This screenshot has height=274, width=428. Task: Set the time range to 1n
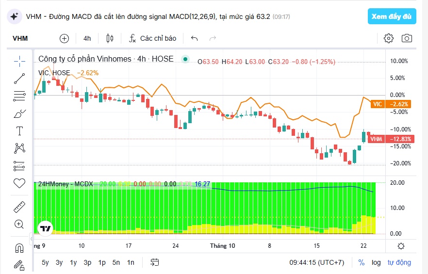click(131, 262)
